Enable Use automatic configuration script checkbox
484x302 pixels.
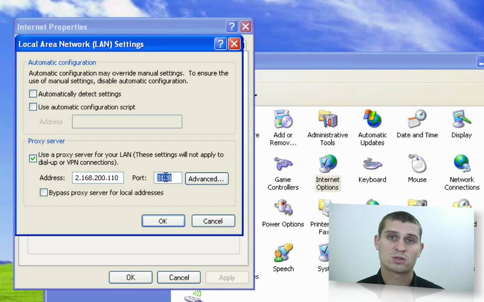click(x=33, y=107)
